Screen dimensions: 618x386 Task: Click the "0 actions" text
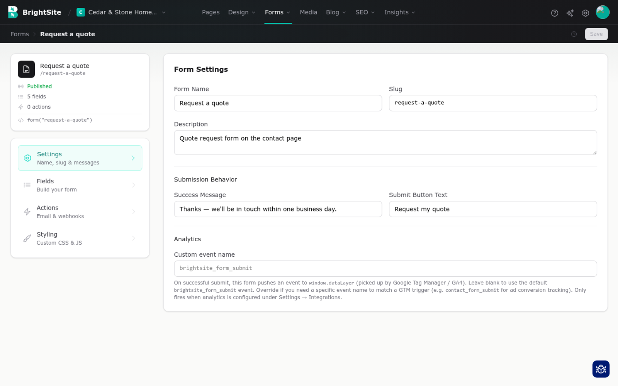click(39, 107)
